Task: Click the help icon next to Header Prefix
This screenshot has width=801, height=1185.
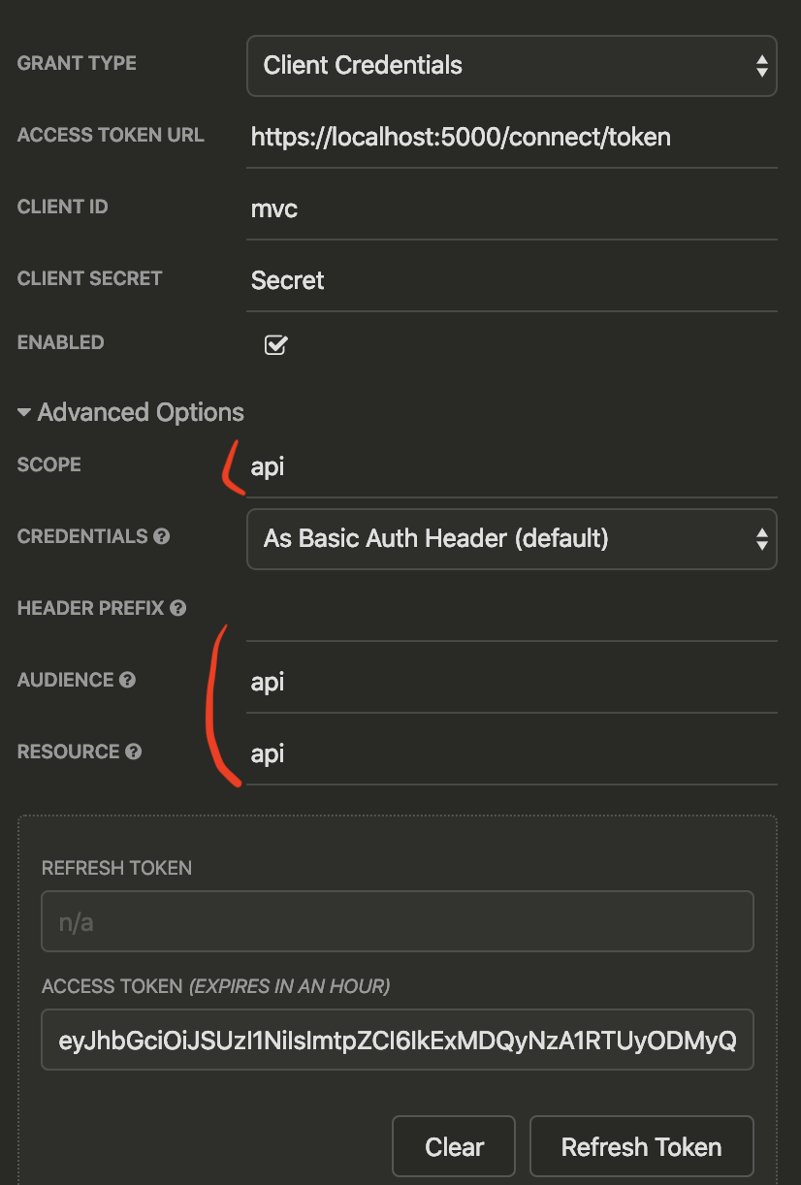Action: tap(177, 608)
